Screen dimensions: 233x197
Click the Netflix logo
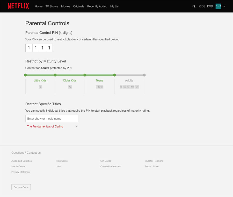point(18,6)
